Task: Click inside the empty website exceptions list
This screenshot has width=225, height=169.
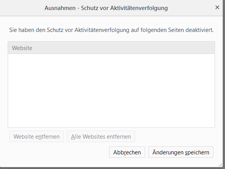Action: pyautogui.click(x=111, y=90)
